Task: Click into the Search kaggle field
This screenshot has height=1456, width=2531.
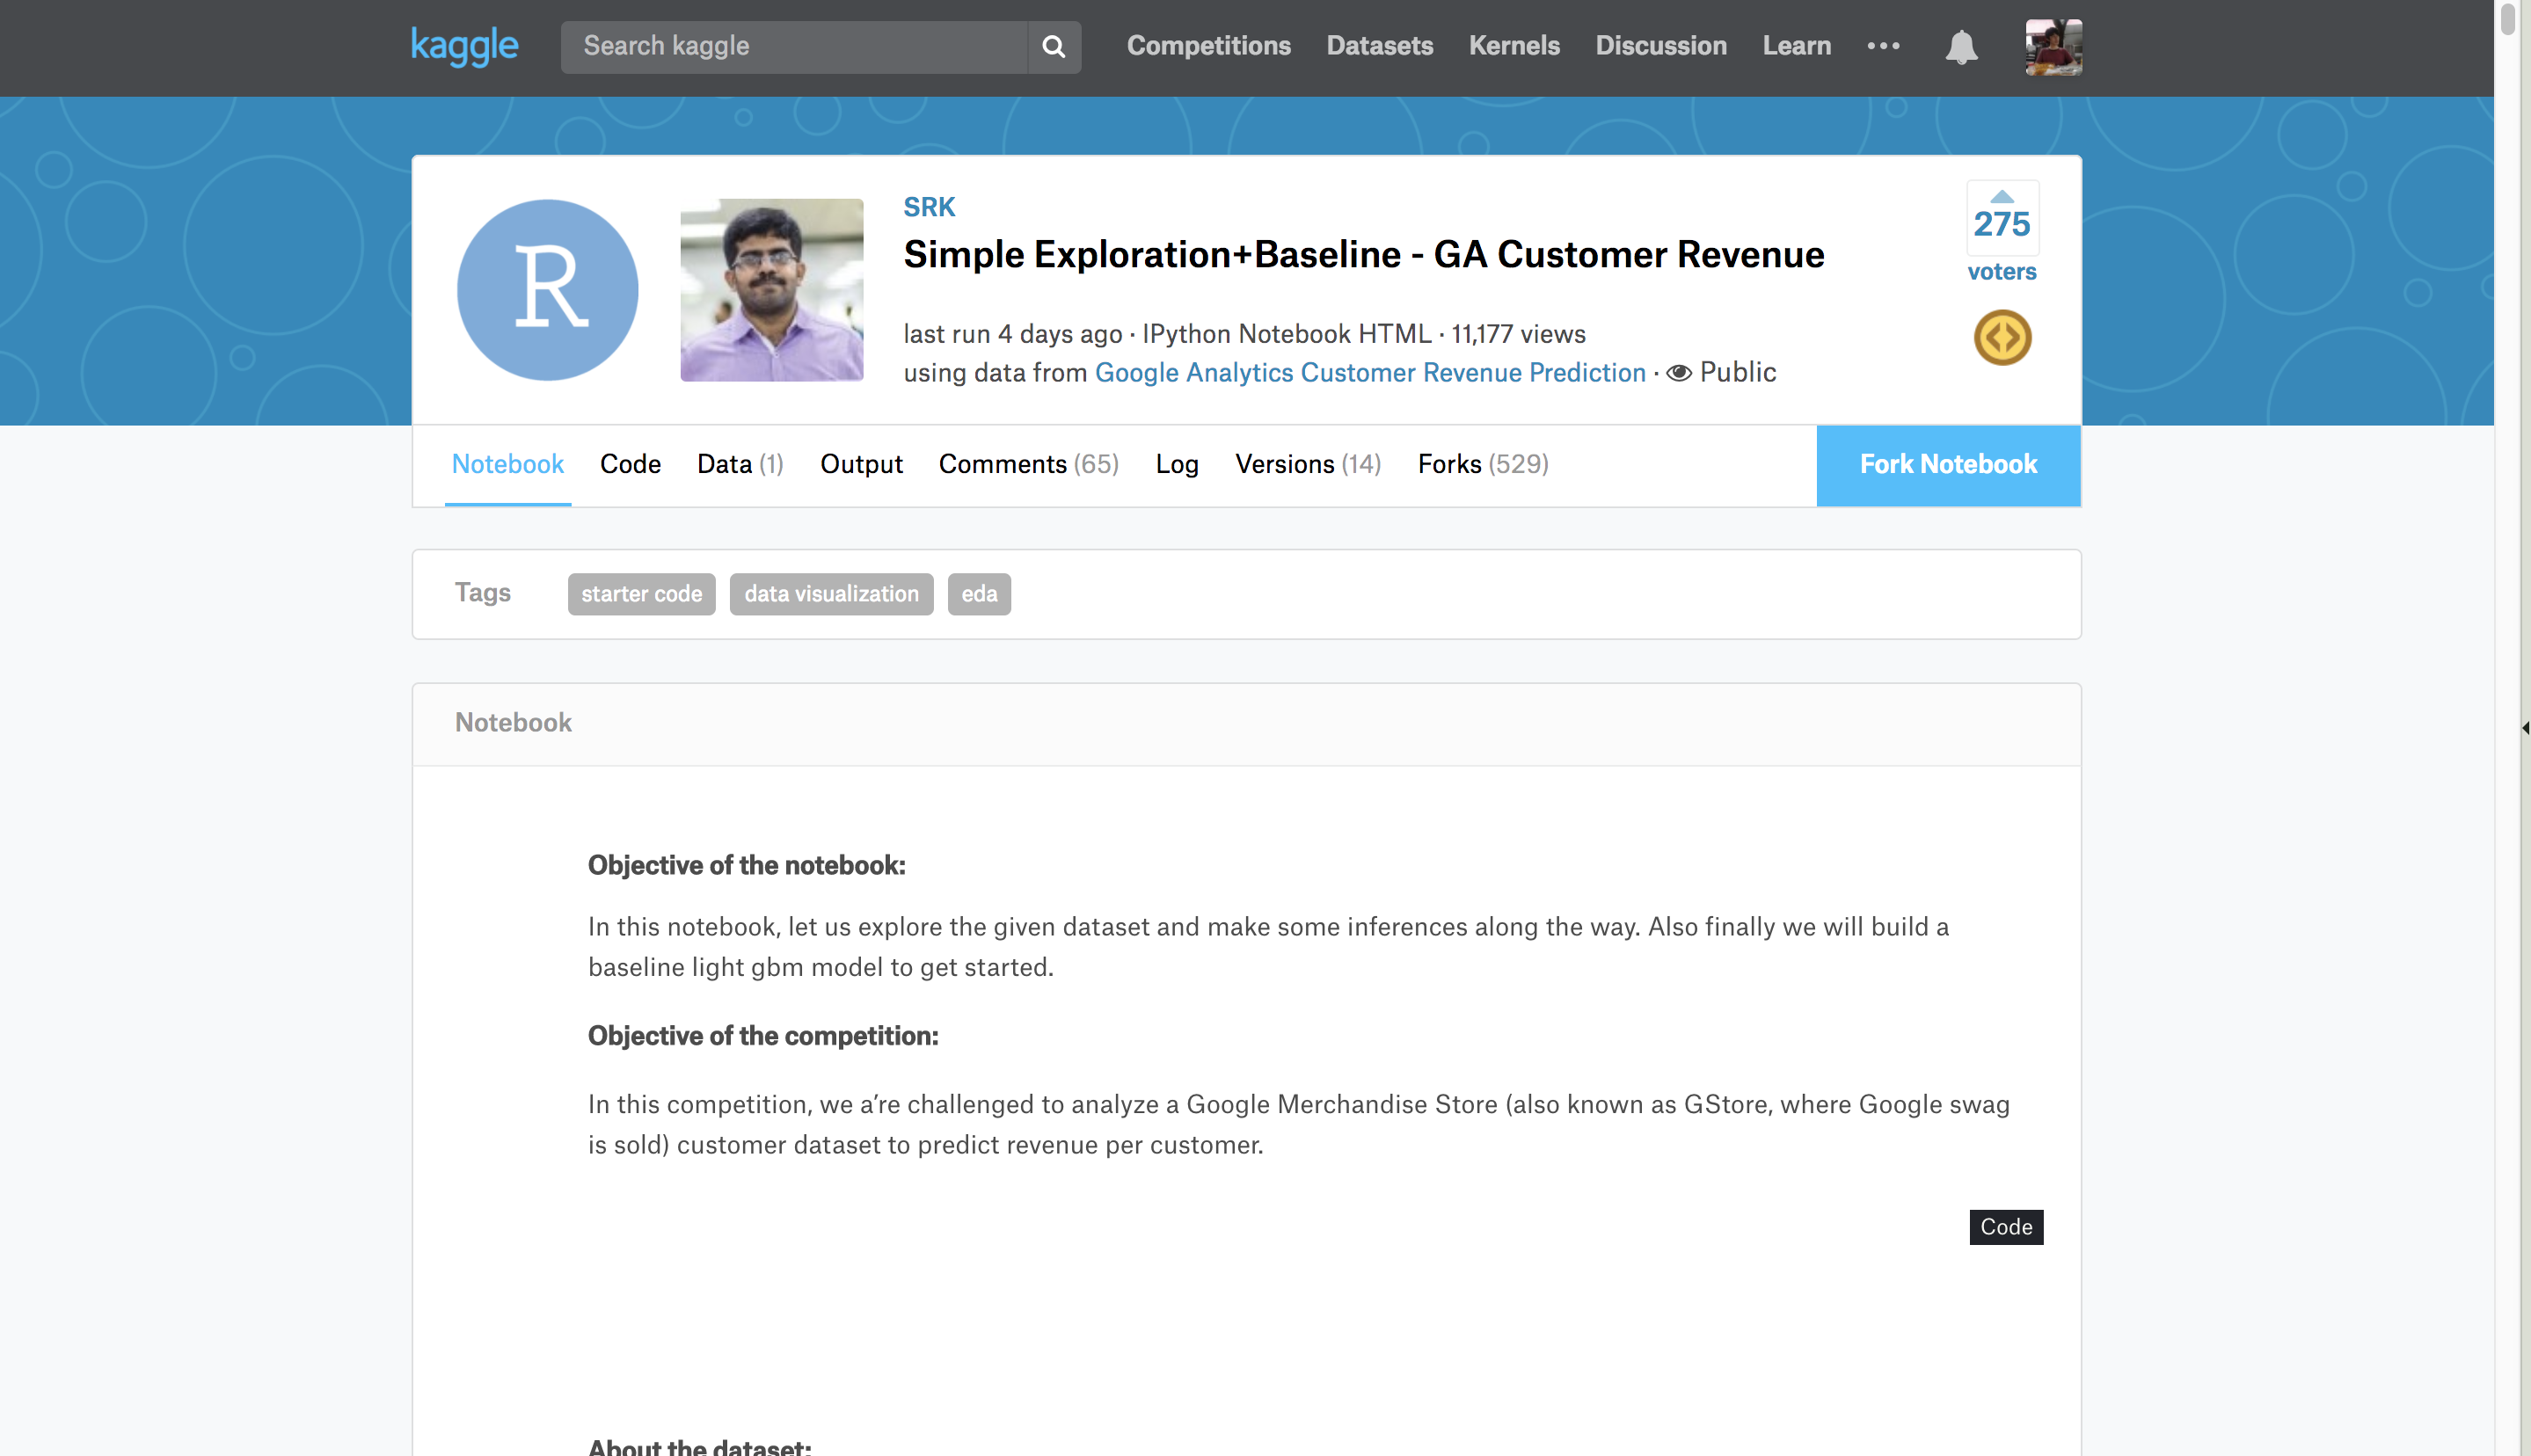Action: (794, 46)
